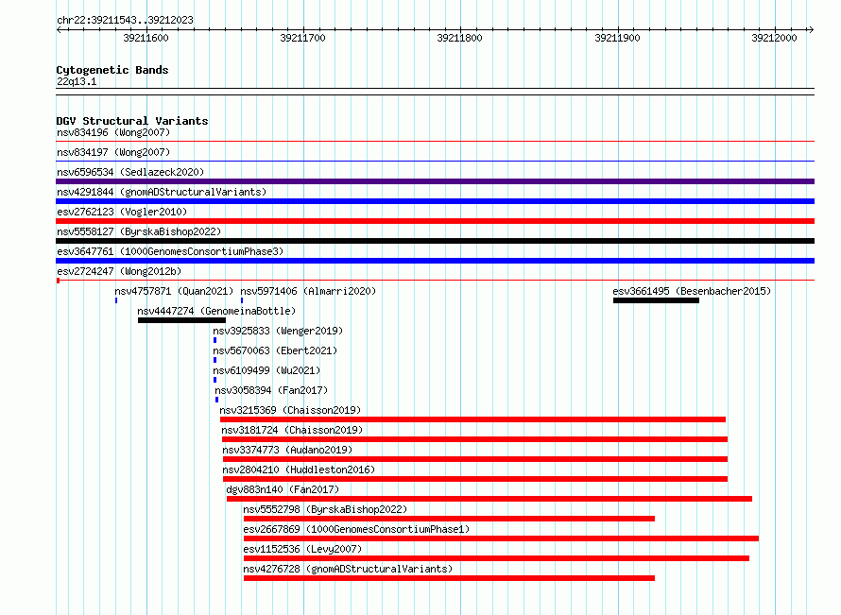Click the esv2724247 (Wong2012b) label

(x=119, y=271)
